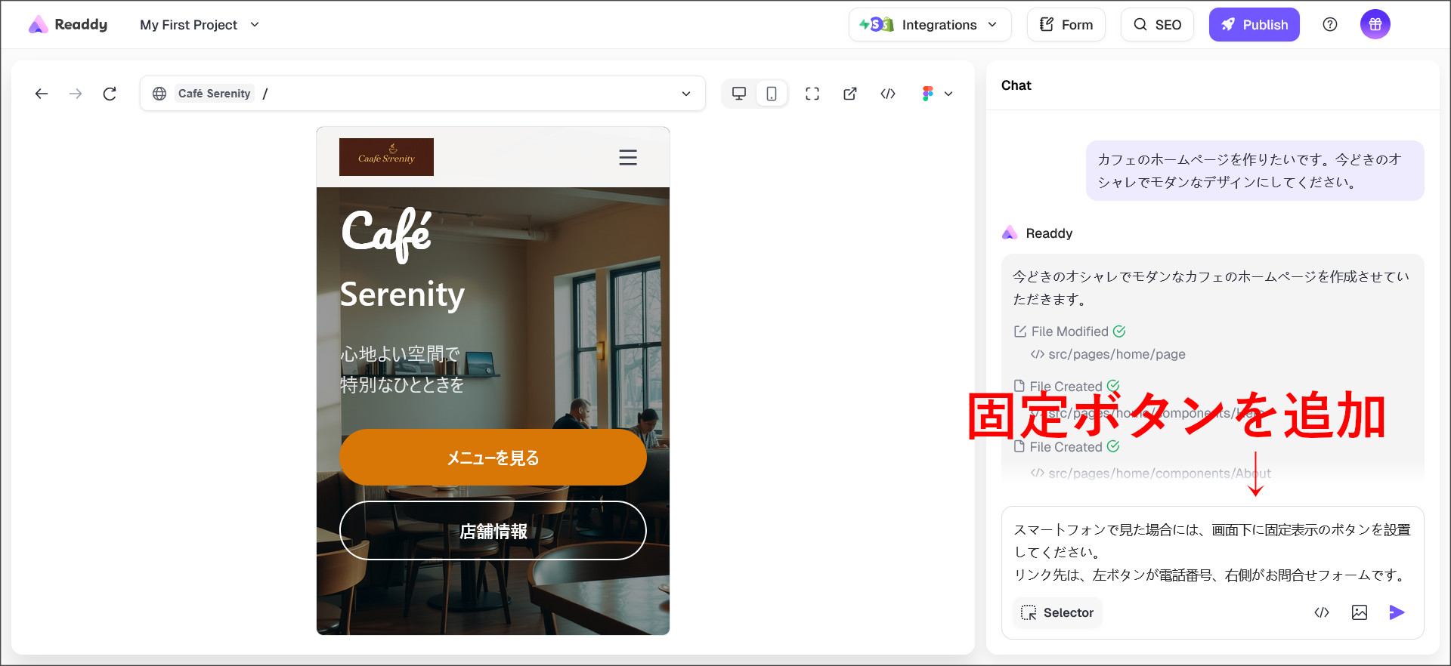Reload the preview page
Screen dimensions: 1451x666
110,94
